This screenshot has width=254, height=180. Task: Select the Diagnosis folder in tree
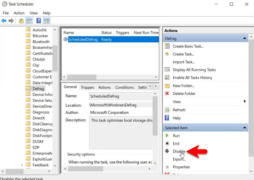(41, 112)
